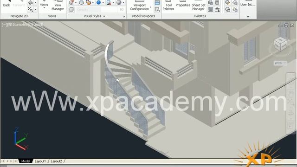Click the opacity value field showing 60
This screenshot has height=167, width=297.
(122, 9)
